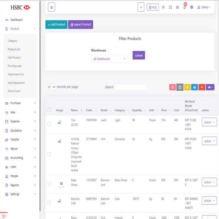Click the teal Add Product button
Viewport: 219px width, 219px height.
pyautogui.click(x=56, y=25)
